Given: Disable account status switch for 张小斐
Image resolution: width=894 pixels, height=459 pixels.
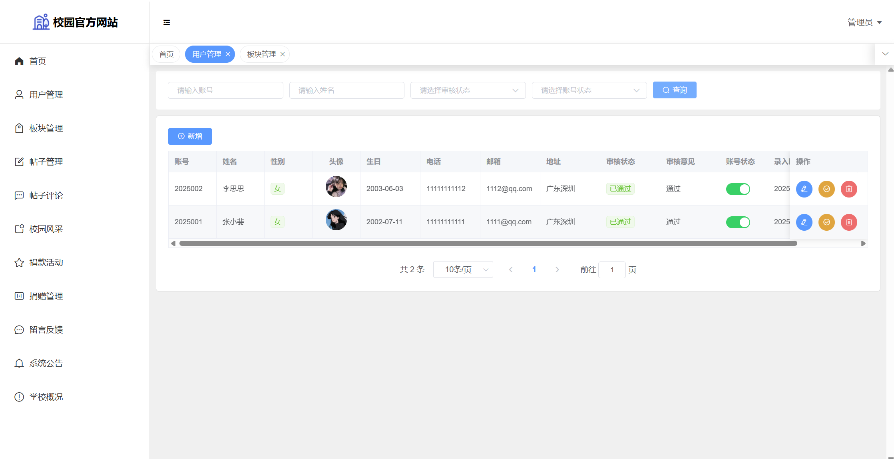Looking at the screenshot, I should point(738,222).
